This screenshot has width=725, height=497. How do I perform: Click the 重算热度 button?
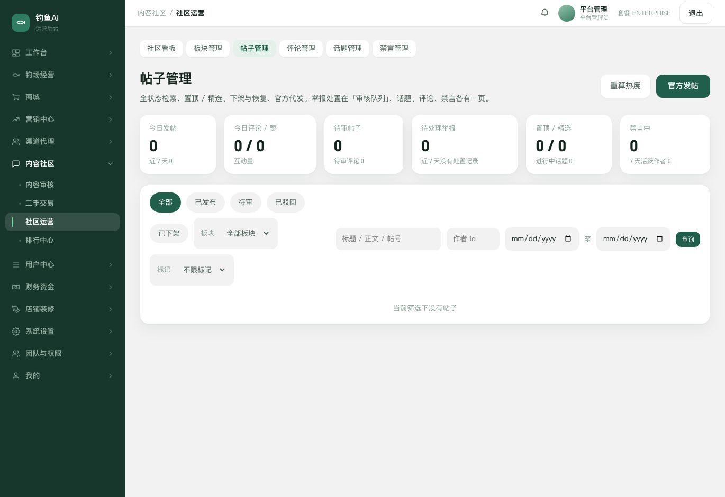point(626,86)
